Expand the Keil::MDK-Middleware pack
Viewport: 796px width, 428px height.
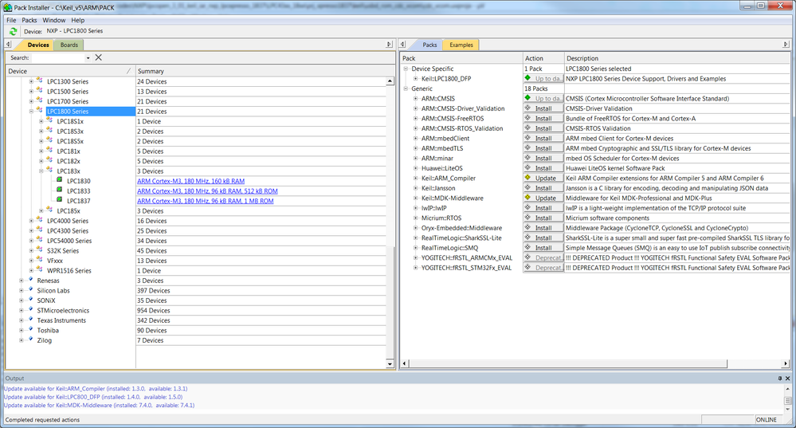click(416, 198)
